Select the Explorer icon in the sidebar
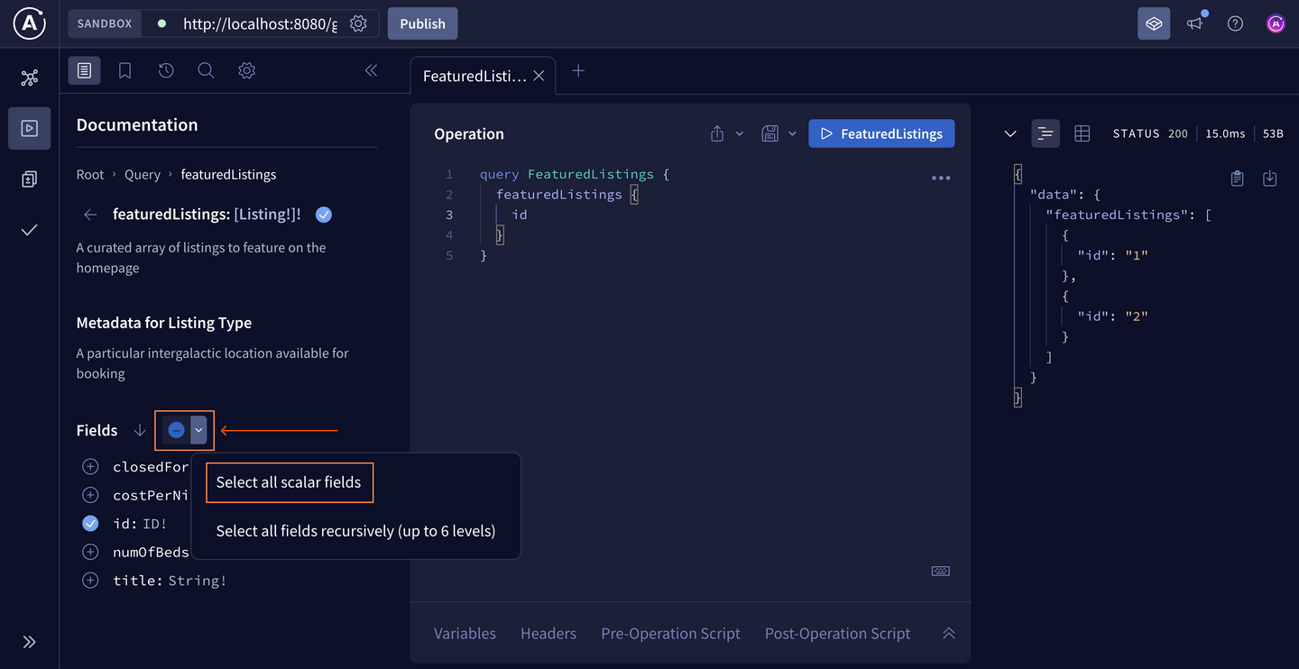Image resolution: width=1299 pixels, height=669 pixels. pos(29,128)
